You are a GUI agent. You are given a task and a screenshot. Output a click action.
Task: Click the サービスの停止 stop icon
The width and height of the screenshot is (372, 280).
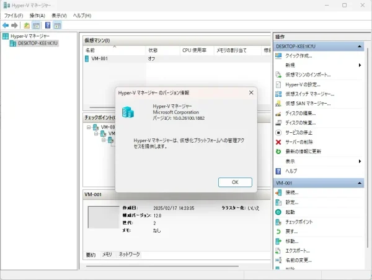278,132
